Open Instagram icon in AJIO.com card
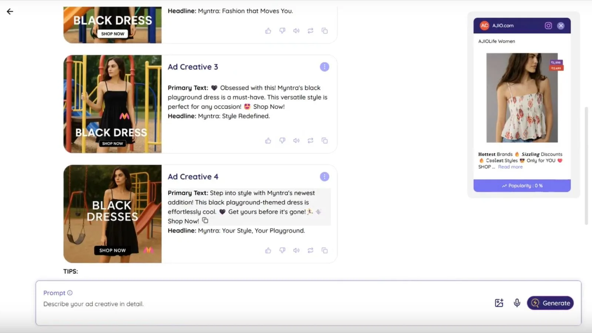The height and width of the screenshot is (333, 592). click(548, 26)
